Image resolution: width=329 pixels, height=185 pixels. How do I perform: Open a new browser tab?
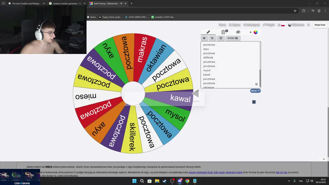pyautogui.click(x=132, y=4)
